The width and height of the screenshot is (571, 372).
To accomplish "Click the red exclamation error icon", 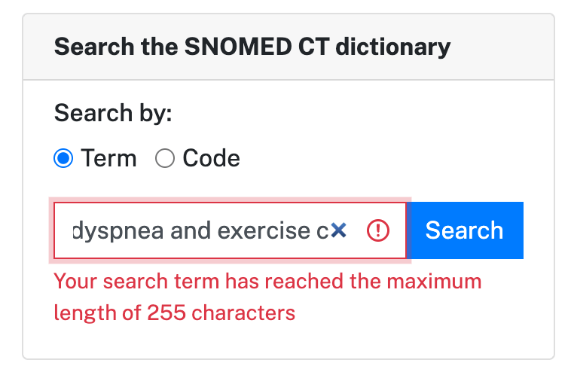I will [x=377, y=230].
